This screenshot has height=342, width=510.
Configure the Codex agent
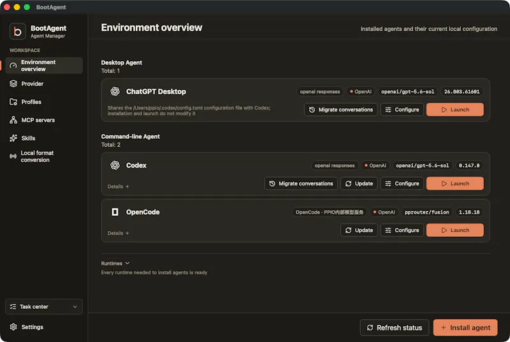[402, 183]
